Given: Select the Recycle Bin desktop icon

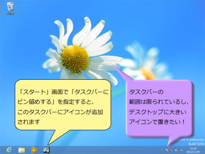Looking at the screenshot, I should pyautogui.click(x=10, y=8).
